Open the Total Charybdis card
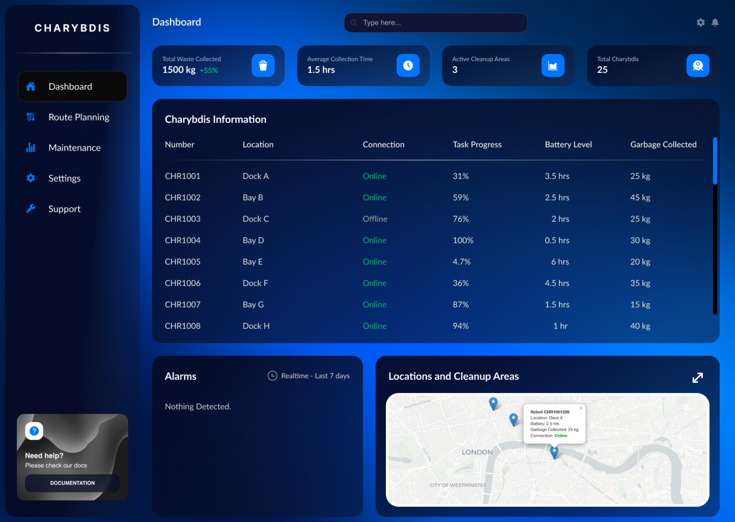 click(x=653, y=66)
